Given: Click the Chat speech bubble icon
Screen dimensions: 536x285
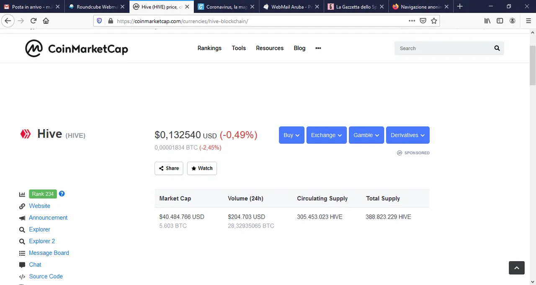Looking at the screenshot, I should pos(22,265).
